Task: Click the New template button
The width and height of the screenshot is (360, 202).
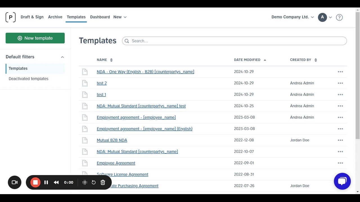Action: [35, 38]
